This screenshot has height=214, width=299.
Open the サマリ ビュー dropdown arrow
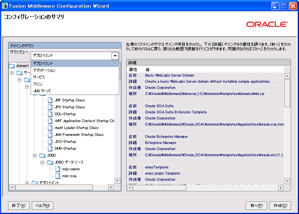pos(115,56)
